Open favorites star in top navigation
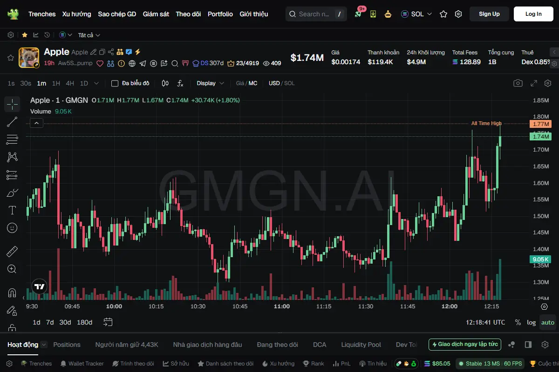 pyautogui.click(x=443, y=14)
